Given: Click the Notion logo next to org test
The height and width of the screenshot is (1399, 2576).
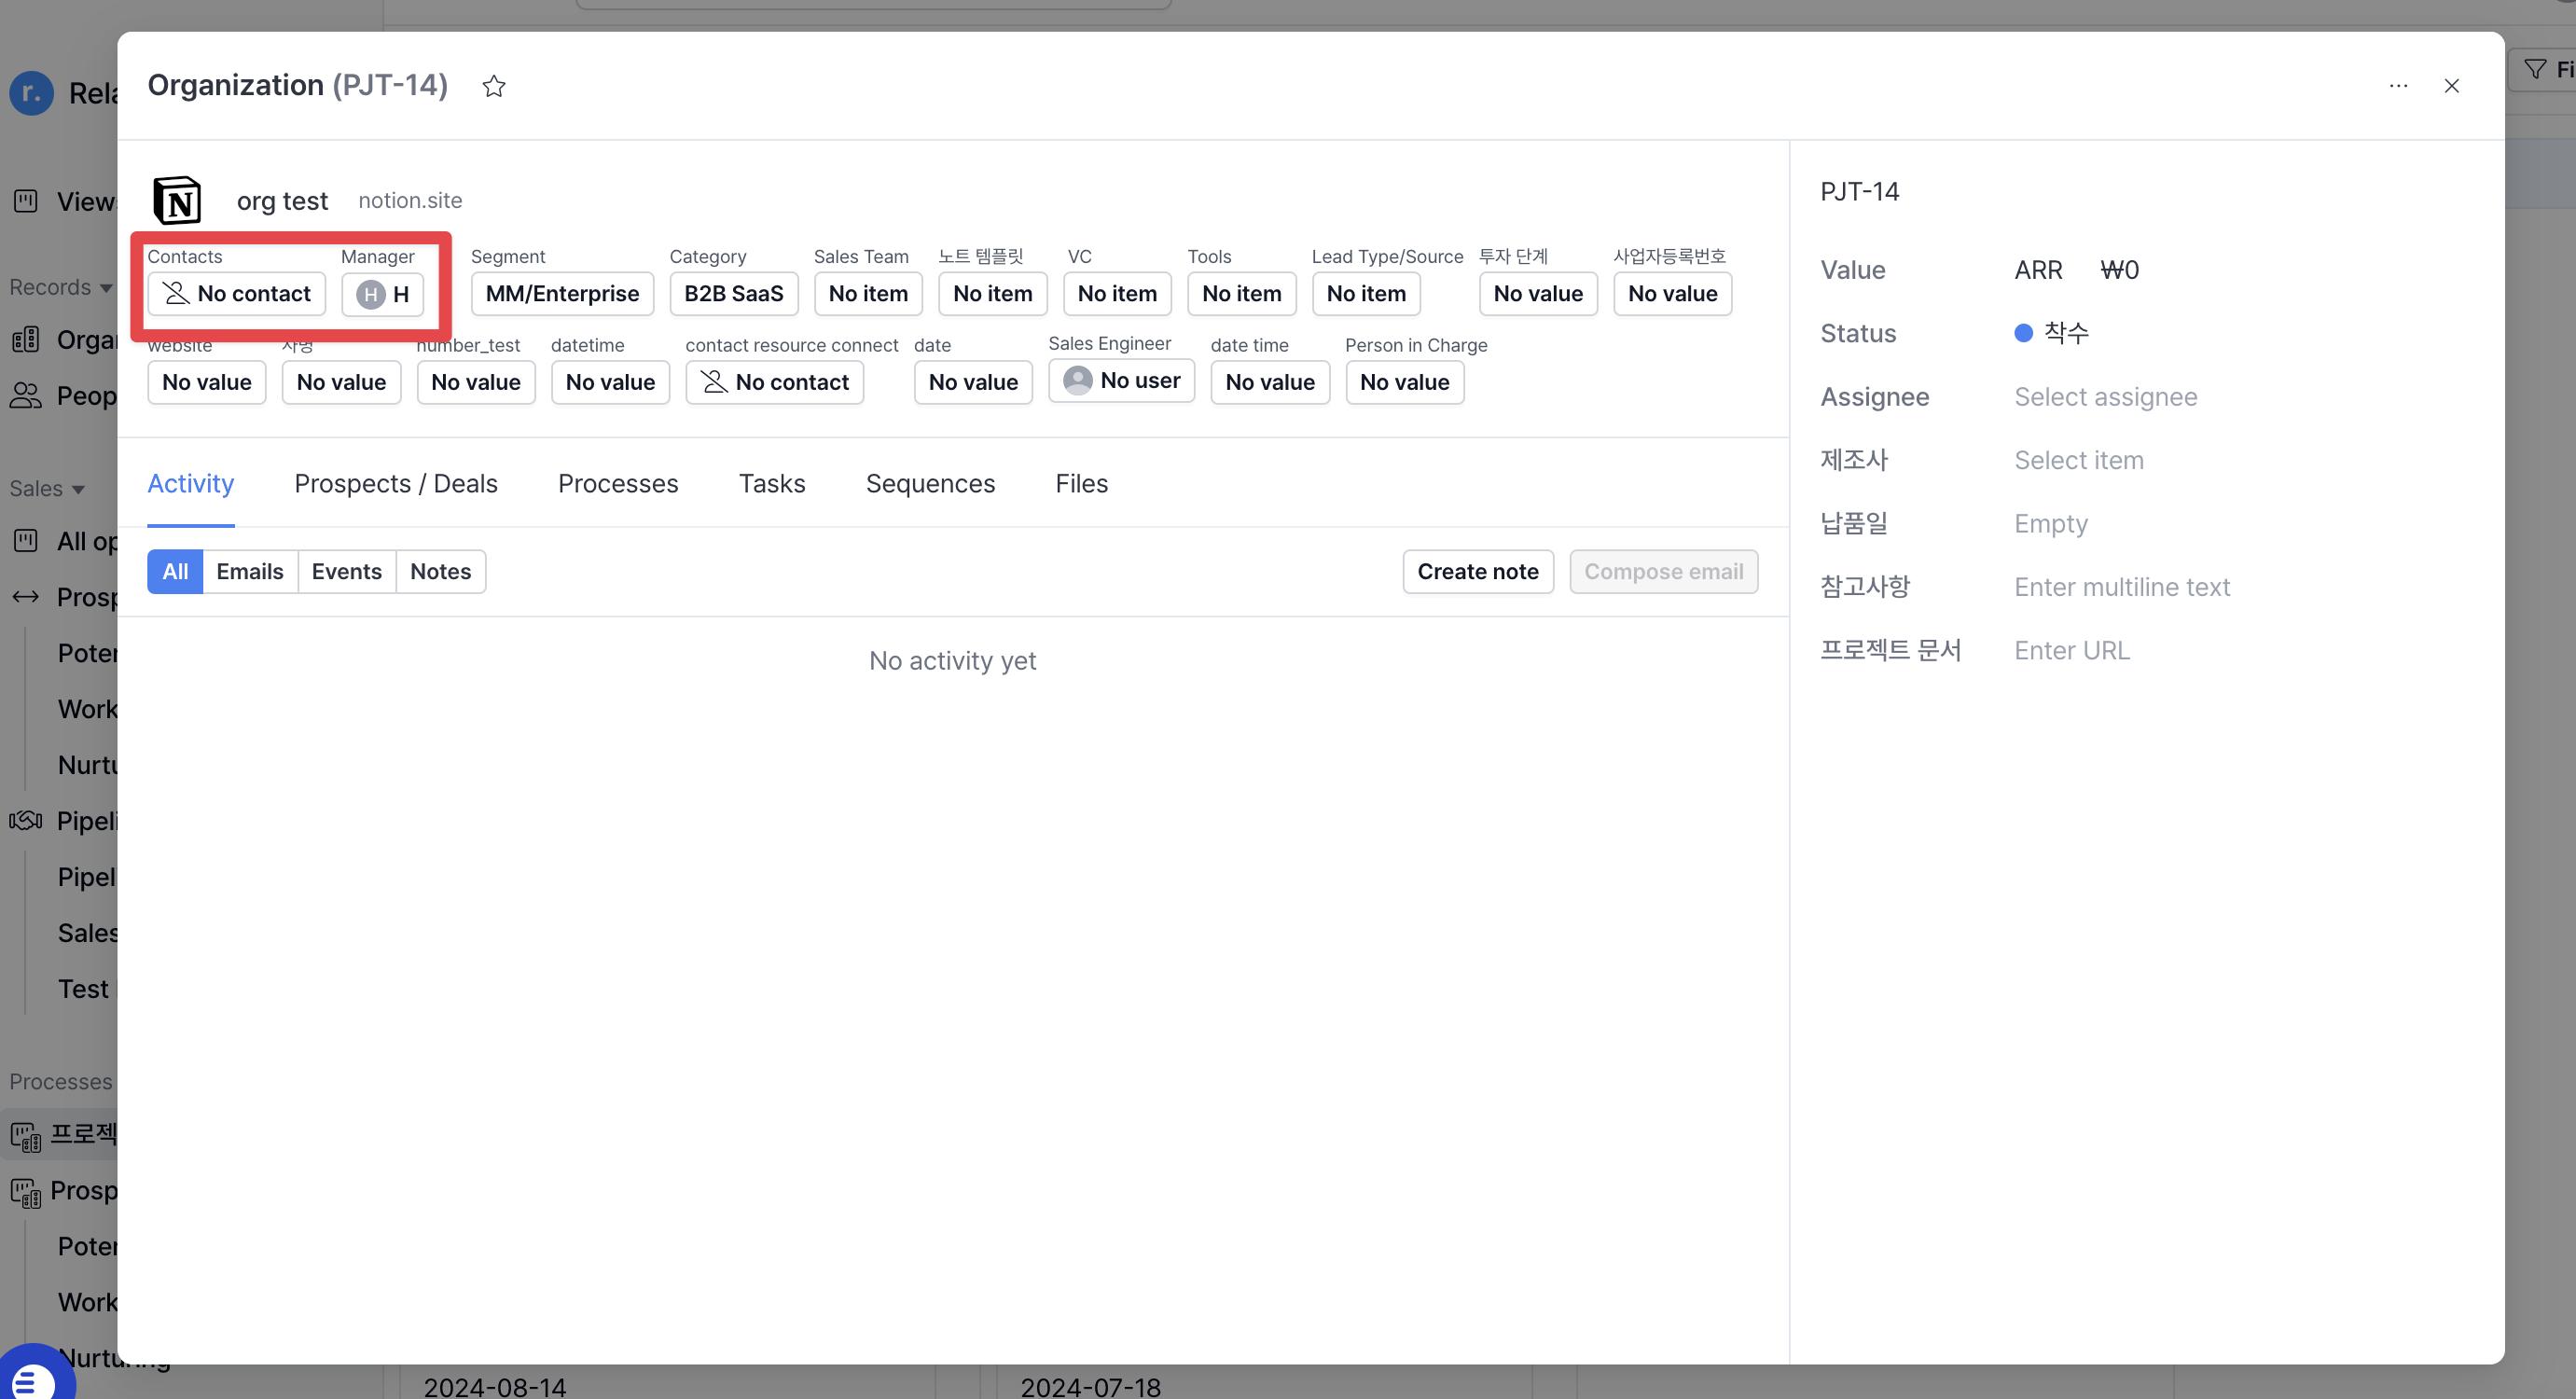Looking at the screenshot, I should pyautogui.click(x=177, y=200).
